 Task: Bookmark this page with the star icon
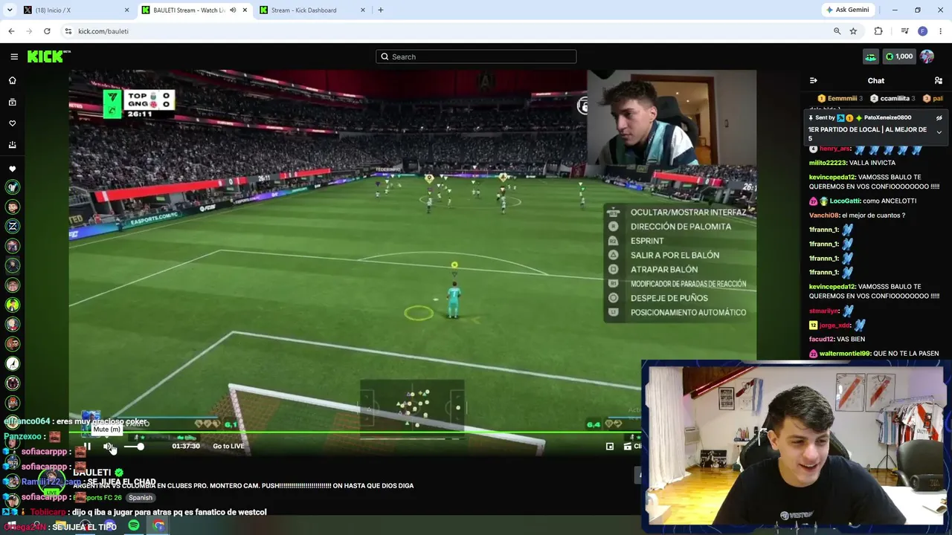(853, 31)
